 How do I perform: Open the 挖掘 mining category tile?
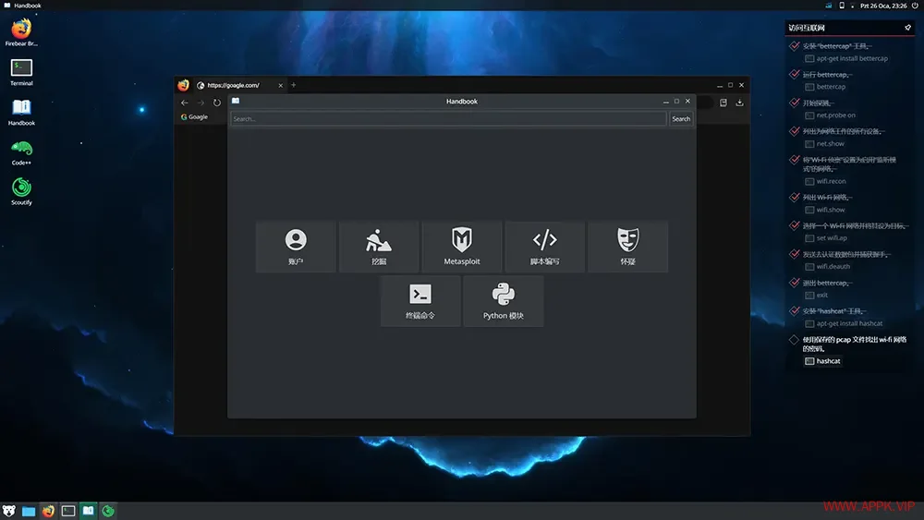coord(379,247)
